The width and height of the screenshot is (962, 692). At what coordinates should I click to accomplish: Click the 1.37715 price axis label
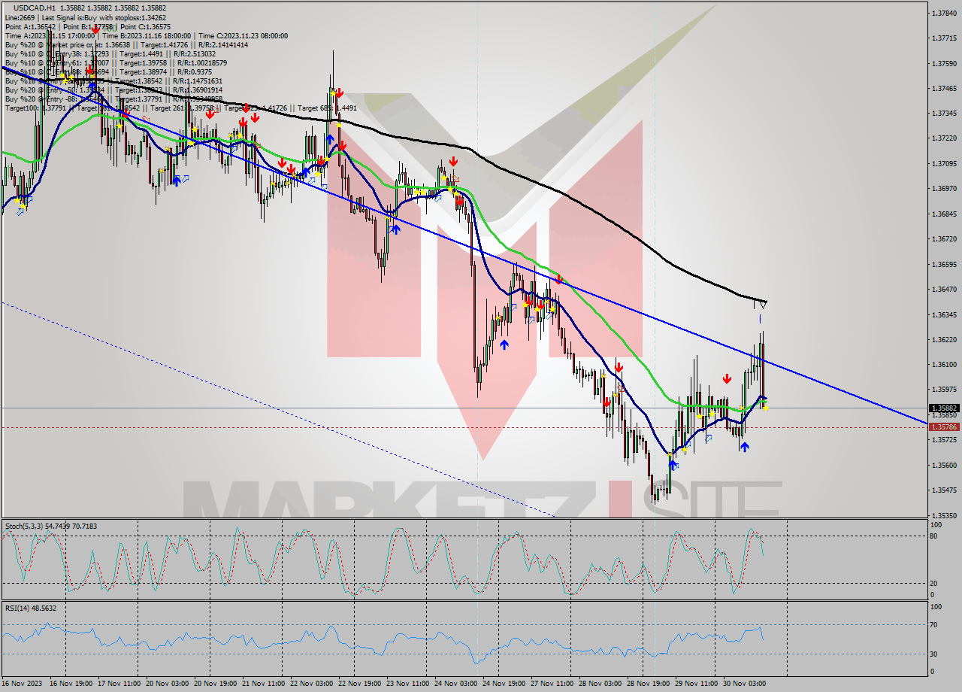tap(945, 38)
